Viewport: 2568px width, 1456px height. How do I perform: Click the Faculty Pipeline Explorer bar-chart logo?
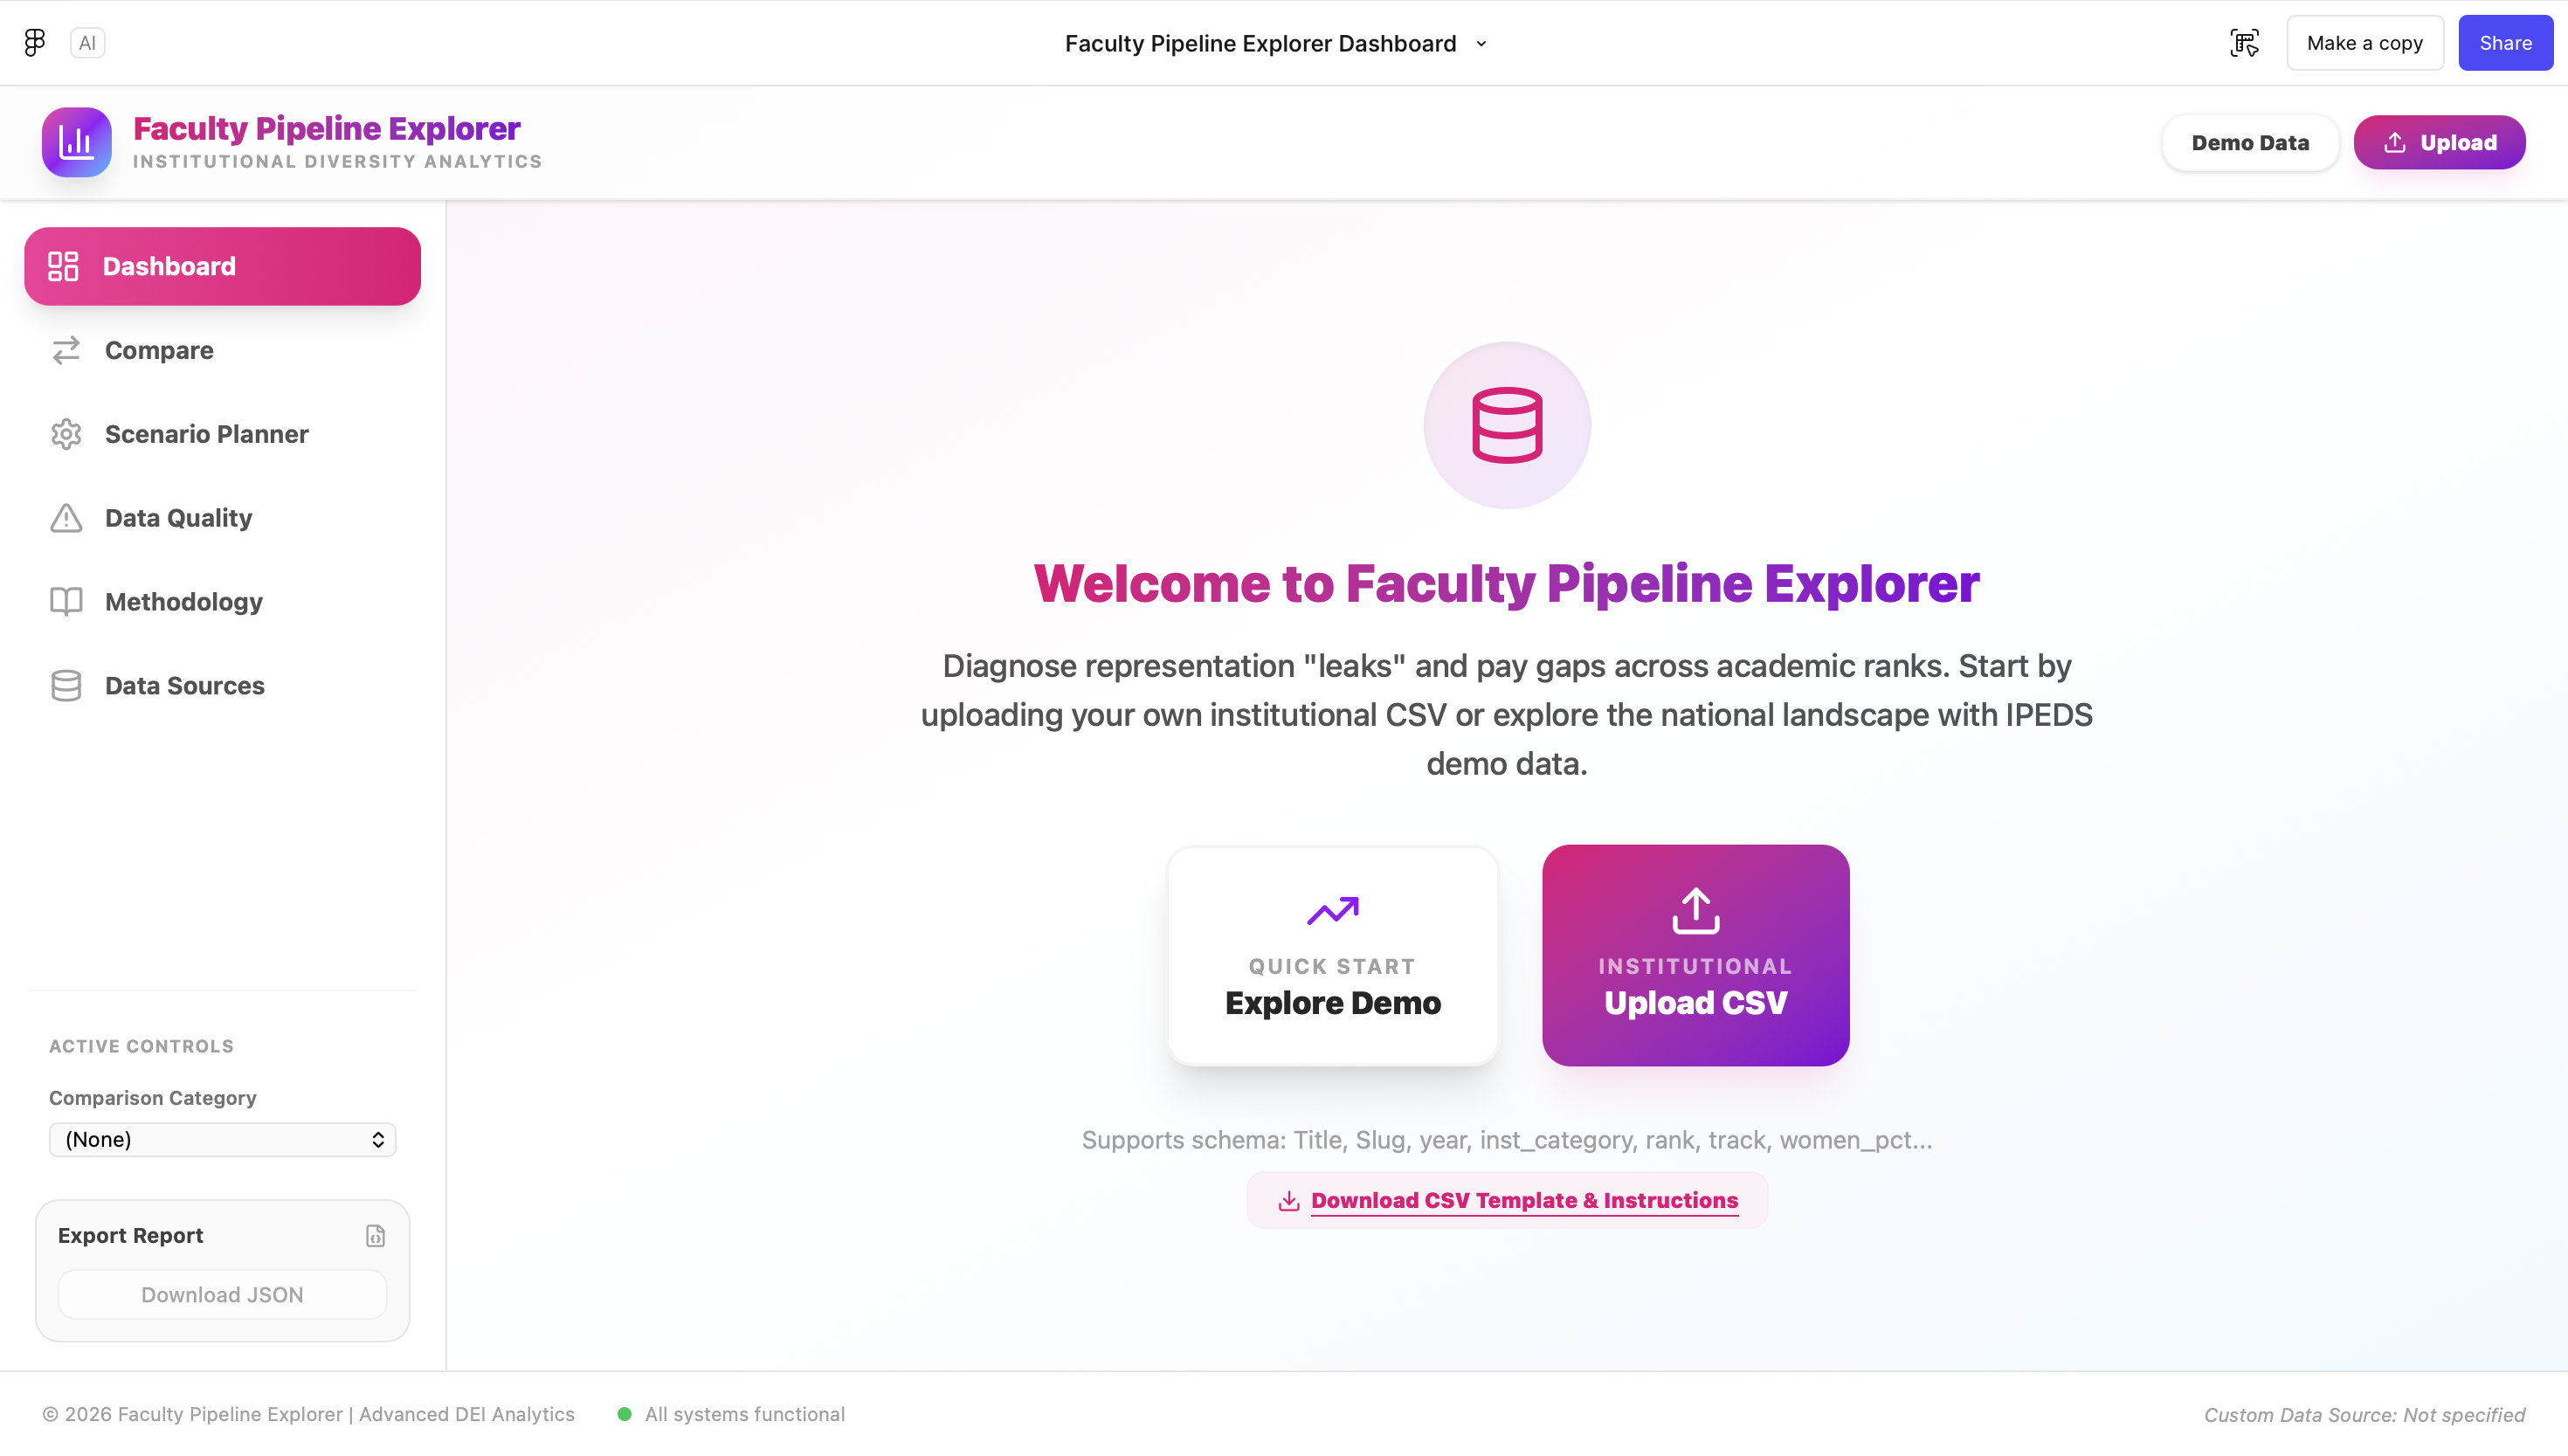pyautogui.click(x=77, y=142)
